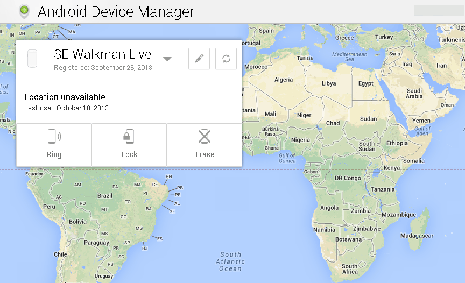This screenshot has height=283, width=465.
Task: Click the Yemen label on the map
Action: [421, 121]
